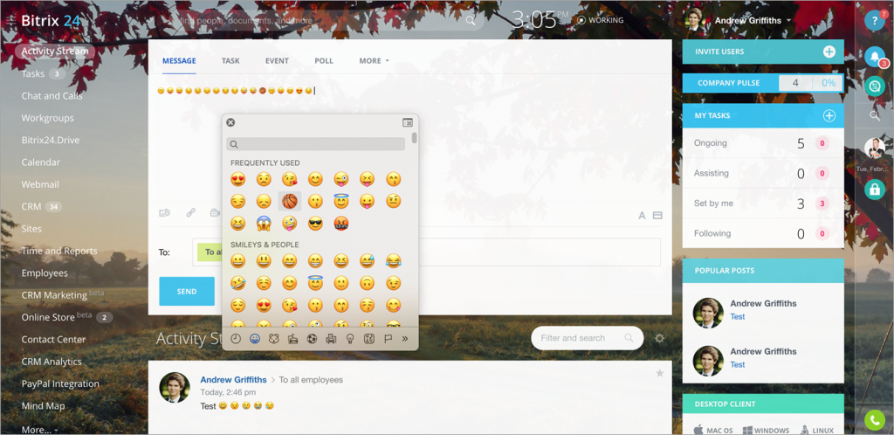
Task: Show the text formatting toolbar (A)
Action: pyautogui.click(x=642, y=216)
